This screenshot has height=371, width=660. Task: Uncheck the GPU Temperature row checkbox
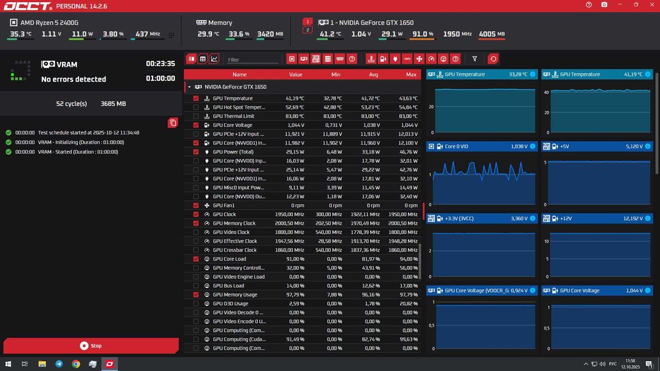click(196, 98)
